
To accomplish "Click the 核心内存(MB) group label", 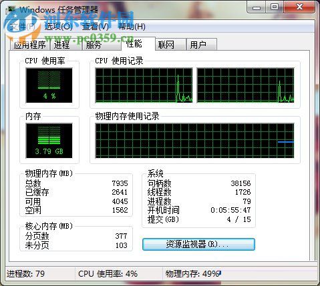I will point(49,227).
